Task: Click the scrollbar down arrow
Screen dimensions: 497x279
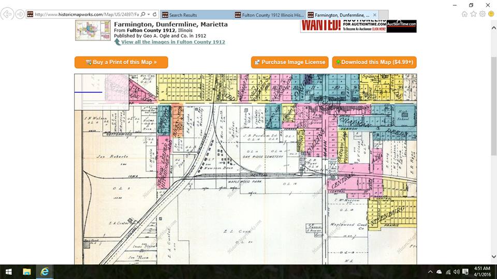Action: [493, 256]
